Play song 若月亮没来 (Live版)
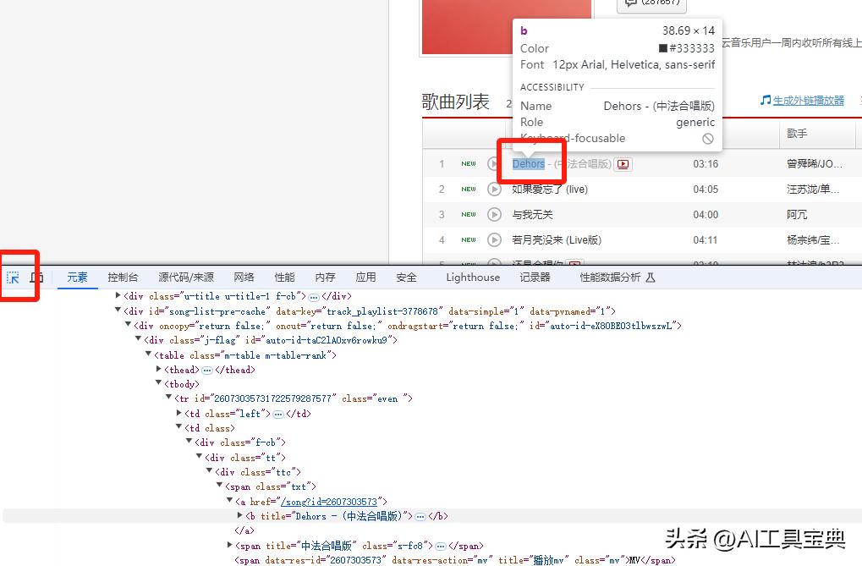The image size is (862, 566). [494, 239]
